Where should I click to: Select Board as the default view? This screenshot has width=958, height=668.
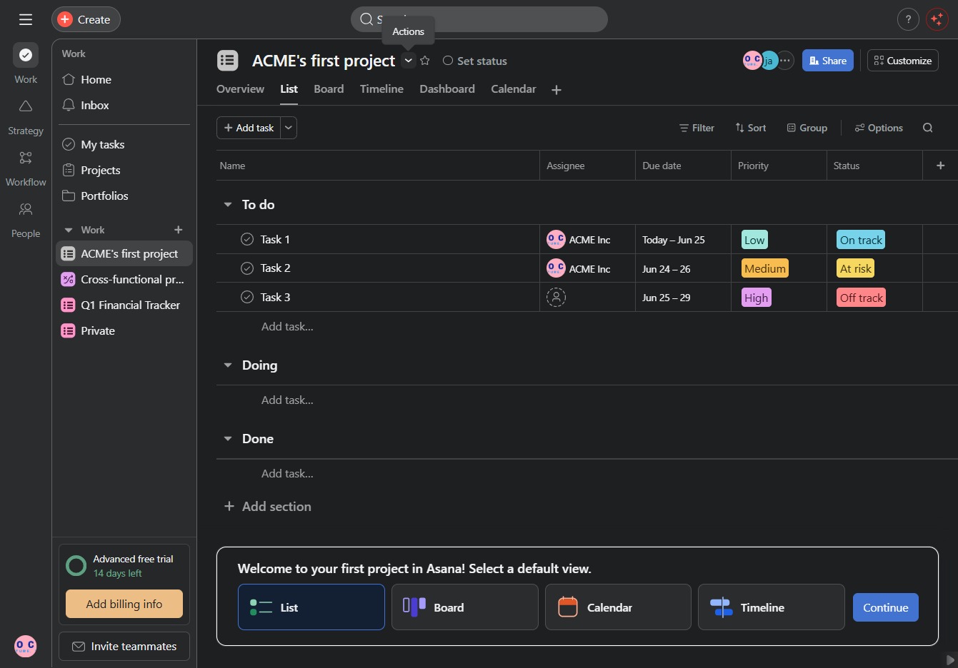tap(465, 607)
